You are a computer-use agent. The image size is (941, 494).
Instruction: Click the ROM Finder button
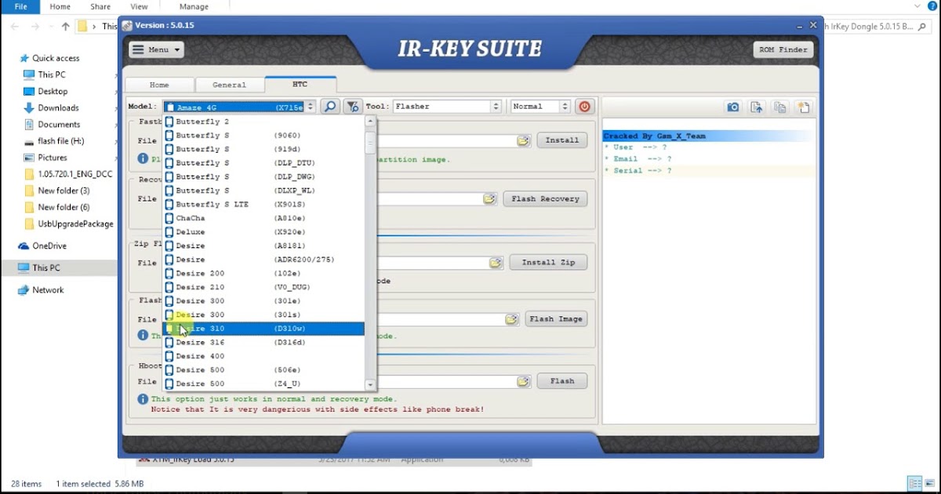tap(783, 49)
